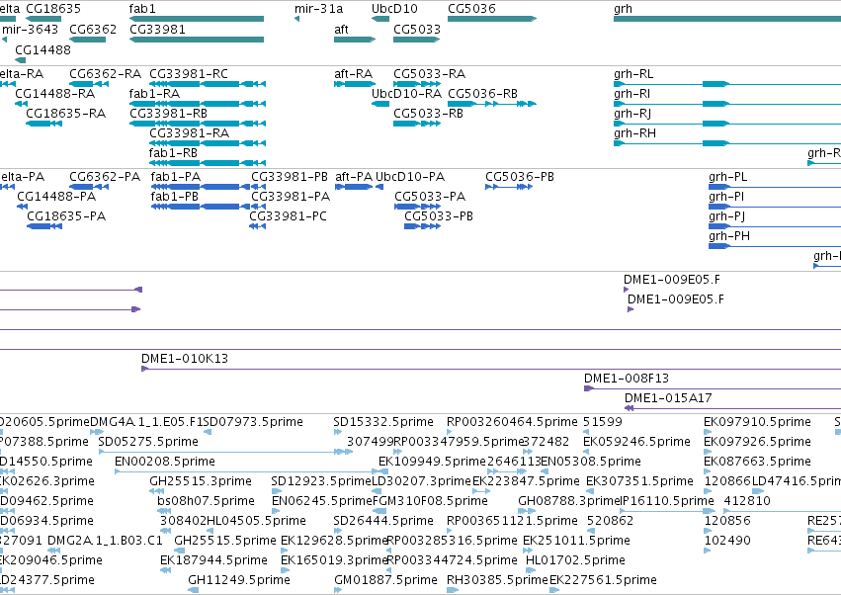
Task: Select the CG6362 gene feature
Action: pos(87,40)
